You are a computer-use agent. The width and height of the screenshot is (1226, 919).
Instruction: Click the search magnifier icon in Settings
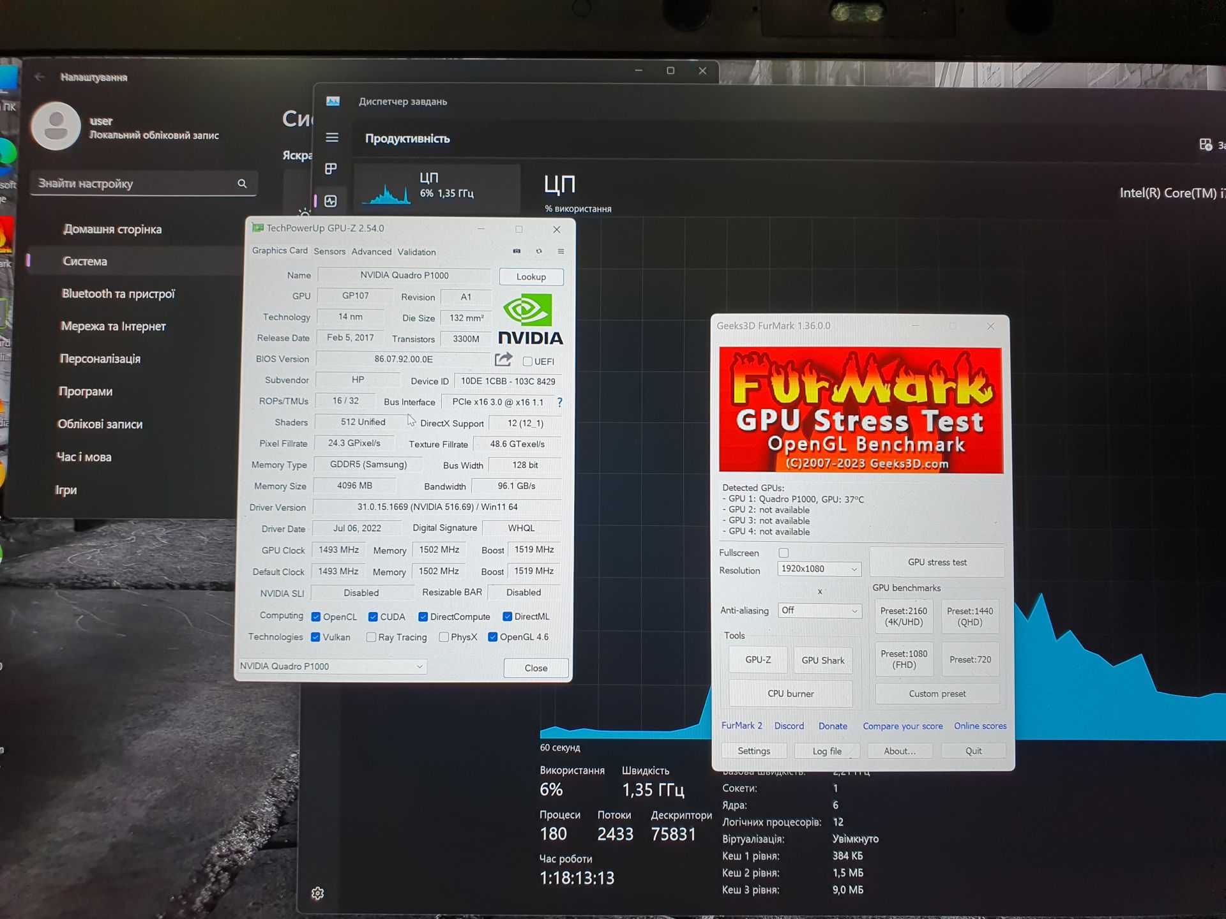(242, 184)
